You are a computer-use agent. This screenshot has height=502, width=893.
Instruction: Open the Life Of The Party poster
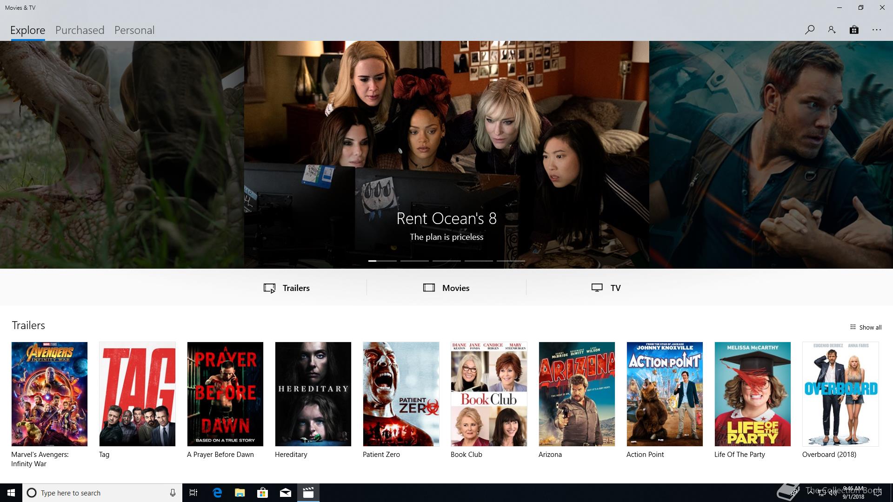[753, 394]
